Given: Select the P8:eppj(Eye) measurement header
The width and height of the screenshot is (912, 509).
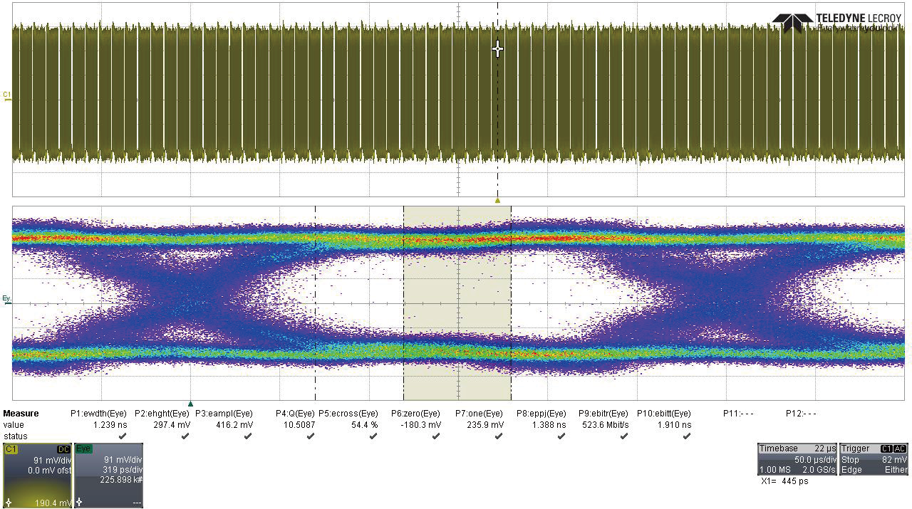Looking at the screenshot, I should (x=541, y=414).
